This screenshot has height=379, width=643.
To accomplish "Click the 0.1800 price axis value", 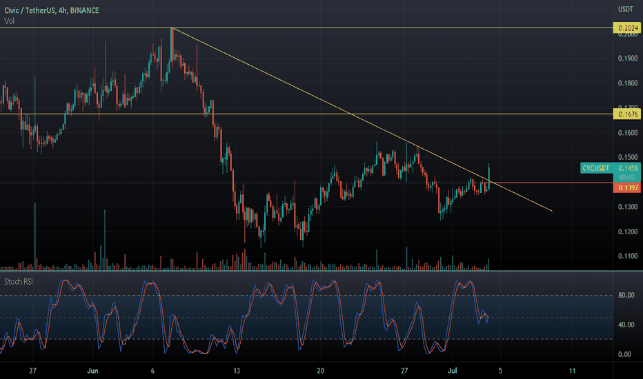I will [628, 83].
